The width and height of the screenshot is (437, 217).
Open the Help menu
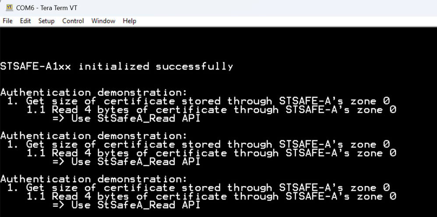click(129, 21)
